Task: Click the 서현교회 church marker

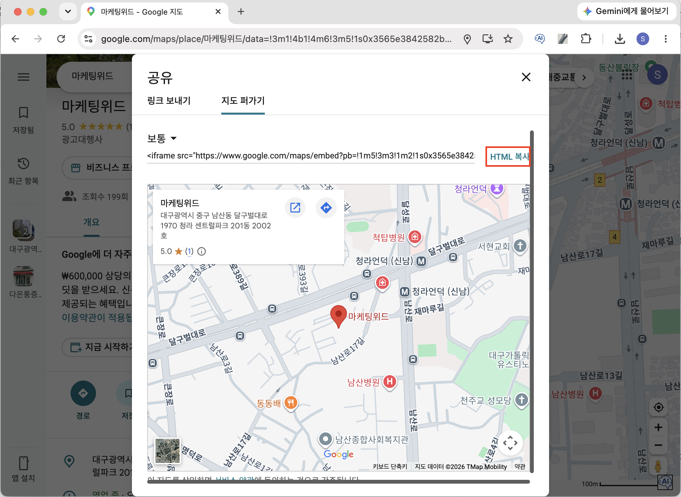Action: coord(520,246)
